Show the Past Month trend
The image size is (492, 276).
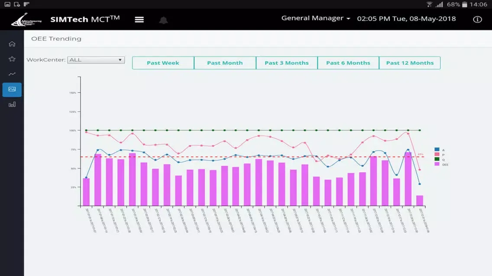(225, 63)
